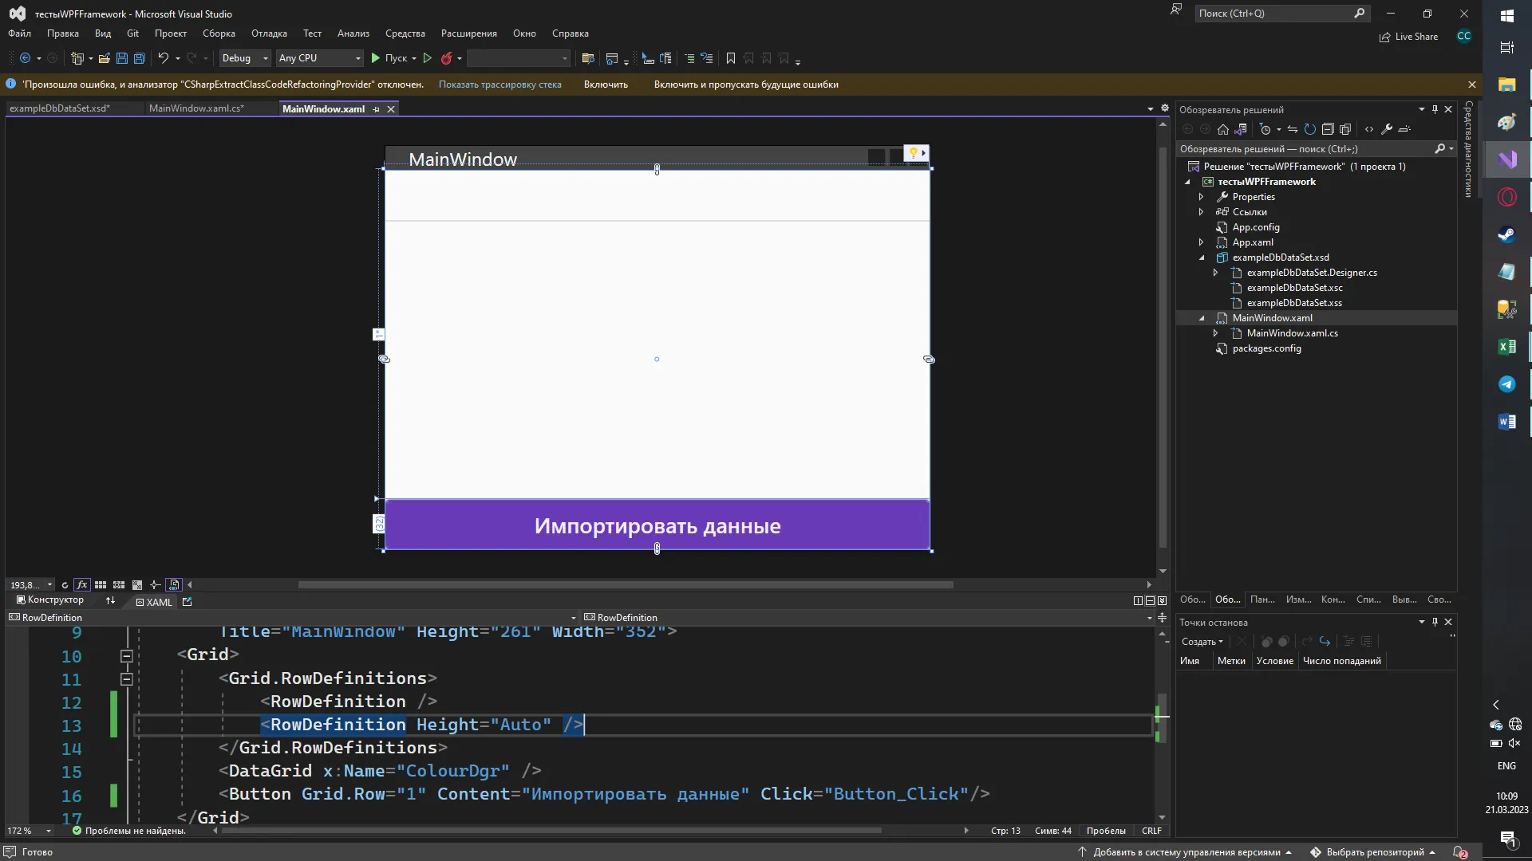The width and height of the screenshot is (1532, 861).
Task: Click the Save single file icon
Action: pyautogui.click(x=122, y=58)
